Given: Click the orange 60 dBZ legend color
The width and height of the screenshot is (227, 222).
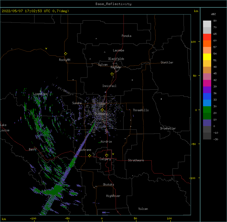Looking at the screenshot, I should click(207, 44).
